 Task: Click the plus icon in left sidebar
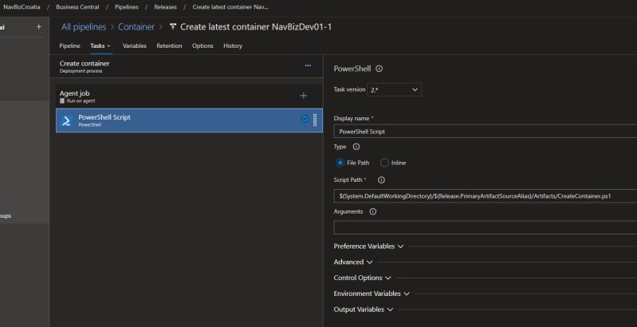[38, 27]
